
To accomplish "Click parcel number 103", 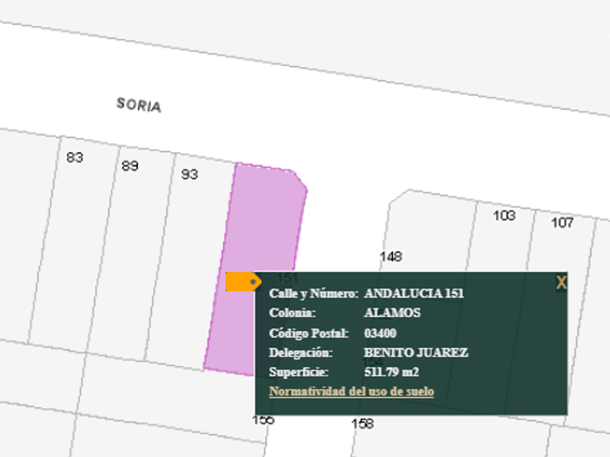I will tap(504, 215).
